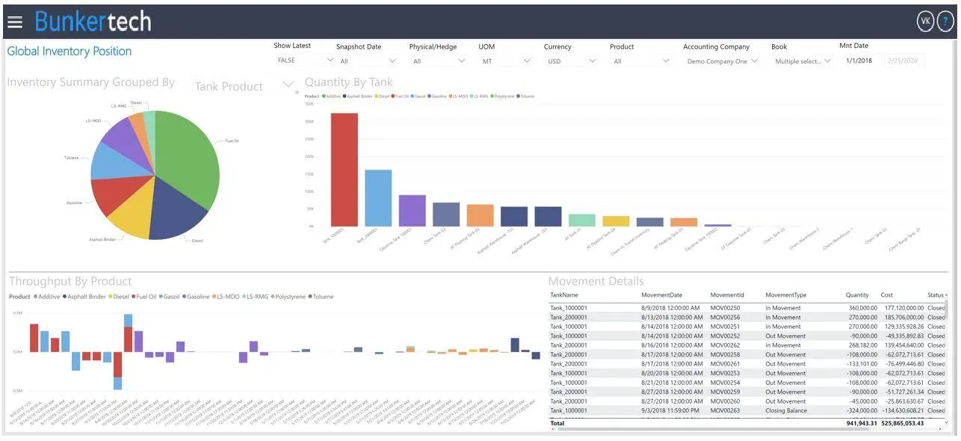
Task: Select movement row MOV00256
Action: [747, 317]
